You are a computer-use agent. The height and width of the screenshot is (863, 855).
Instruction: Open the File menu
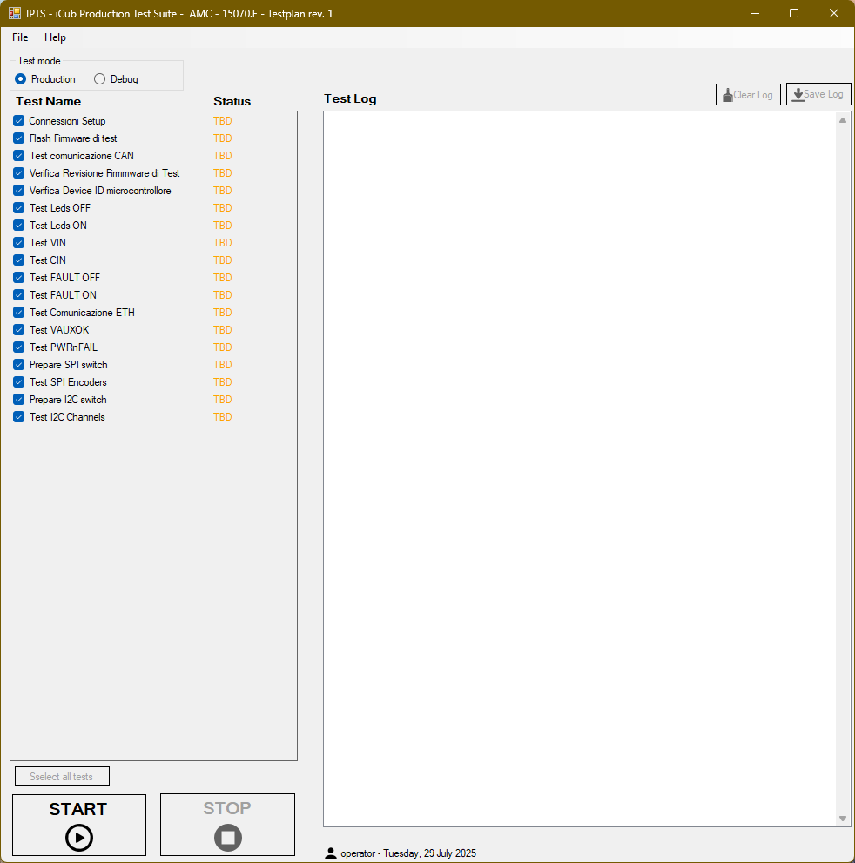(20, 37)
